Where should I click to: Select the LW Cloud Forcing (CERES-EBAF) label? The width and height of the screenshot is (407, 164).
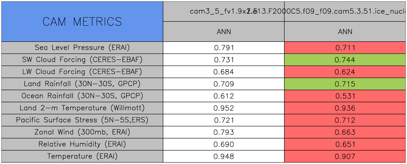[x=82, y=72]
